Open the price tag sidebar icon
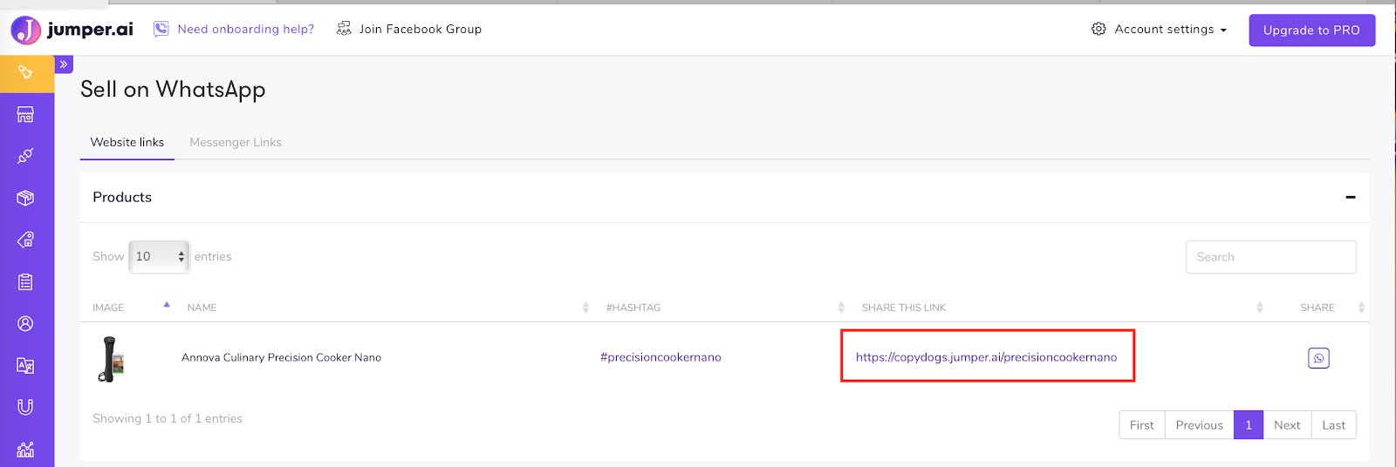Viewport: 1396px width, 467px height. click(25, 240)
